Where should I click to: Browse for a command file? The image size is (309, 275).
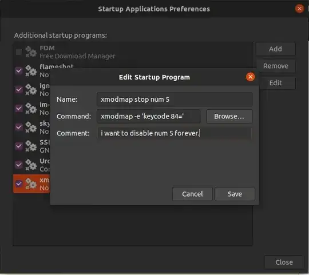[229, 116]
